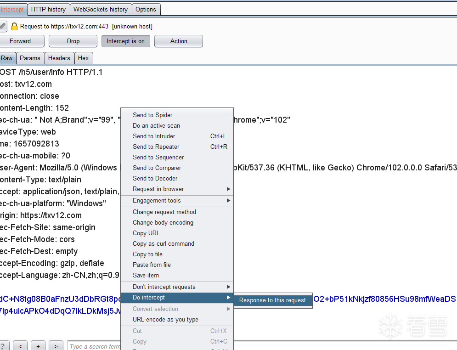Click the edit pencil icon beside the request URL
This screenshot has width=457, height=350.
3,26
